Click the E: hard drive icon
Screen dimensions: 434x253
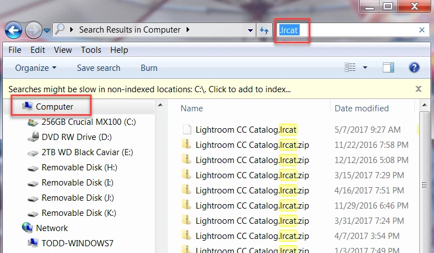pos(33,153)
